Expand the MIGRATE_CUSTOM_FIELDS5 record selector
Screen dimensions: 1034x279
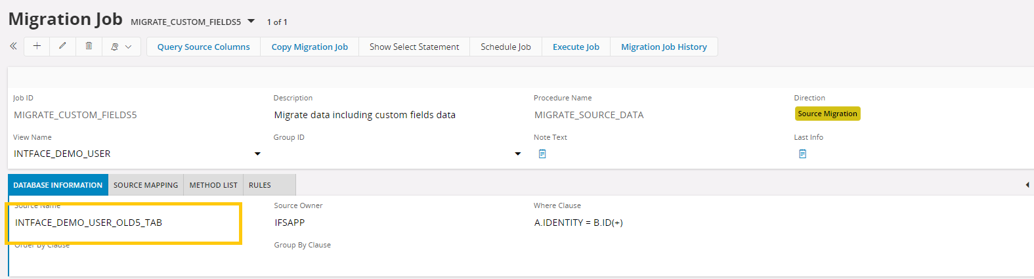[x=251, y=22]
